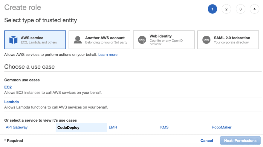Screen dimensions: 263x147
Task: Select the RoboMaker service
Action: point(221,127)
